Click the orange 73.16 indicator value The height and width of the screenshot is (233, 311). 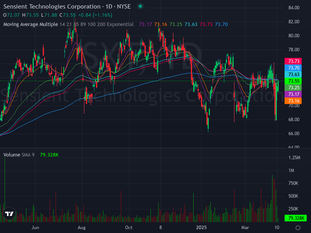click(161, 24)
